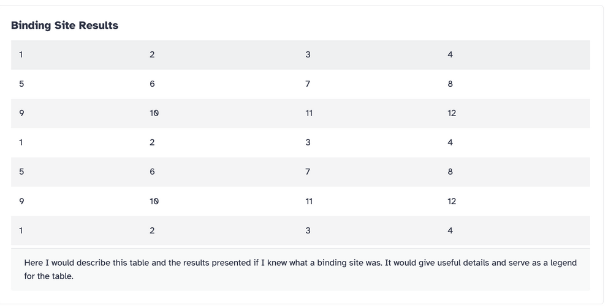Choose cell 12 in the third table row
Screen dimensions: 608x308
pyautogui.click(x=515, y=114)
